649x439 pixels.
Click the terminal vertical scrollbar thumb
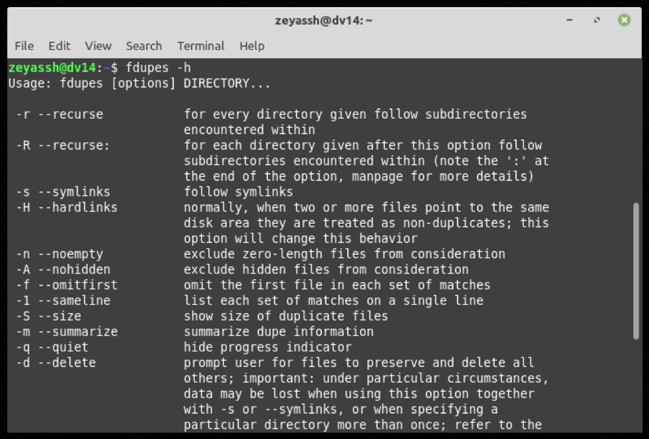tap(635, 270)
